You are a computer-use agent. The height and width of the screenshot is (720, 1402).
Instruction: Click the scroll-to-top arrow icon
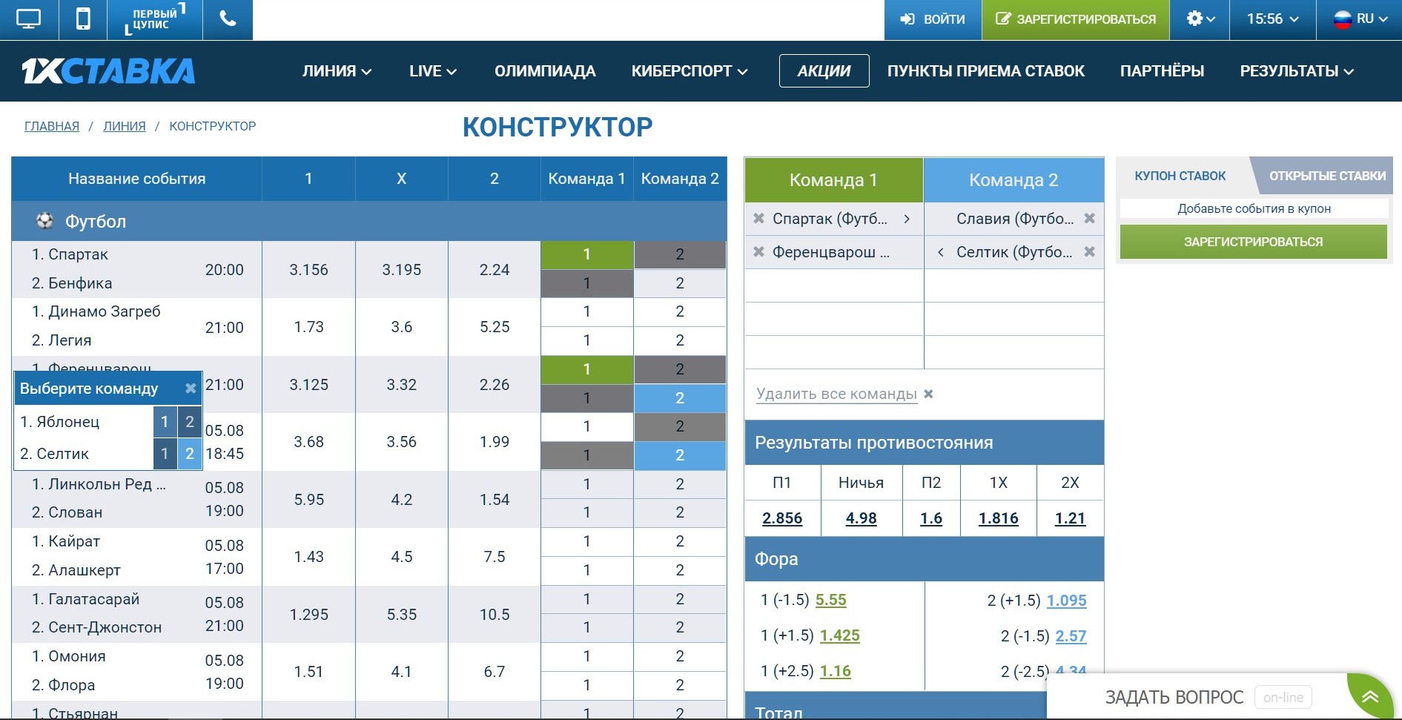coord(1369,697)
